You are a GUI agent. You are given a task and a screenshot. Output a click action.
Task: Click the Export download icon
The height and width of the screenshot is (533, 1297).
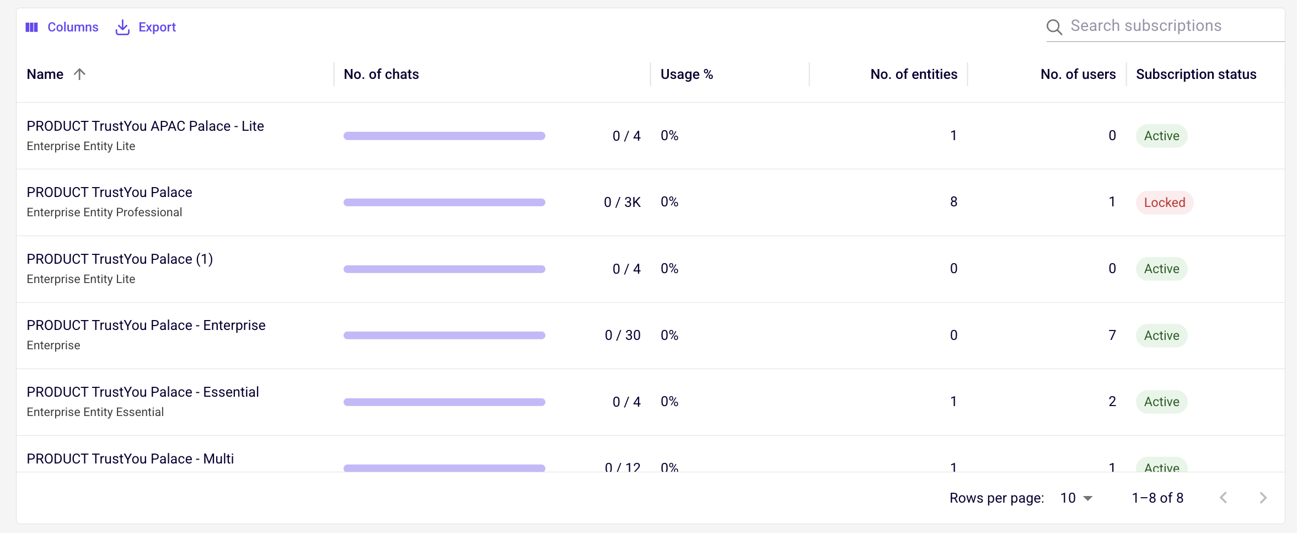pos(122,27)
